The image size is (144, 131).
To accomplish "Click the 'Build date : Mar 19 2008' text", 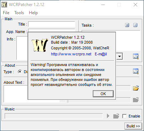I will 72,42.
